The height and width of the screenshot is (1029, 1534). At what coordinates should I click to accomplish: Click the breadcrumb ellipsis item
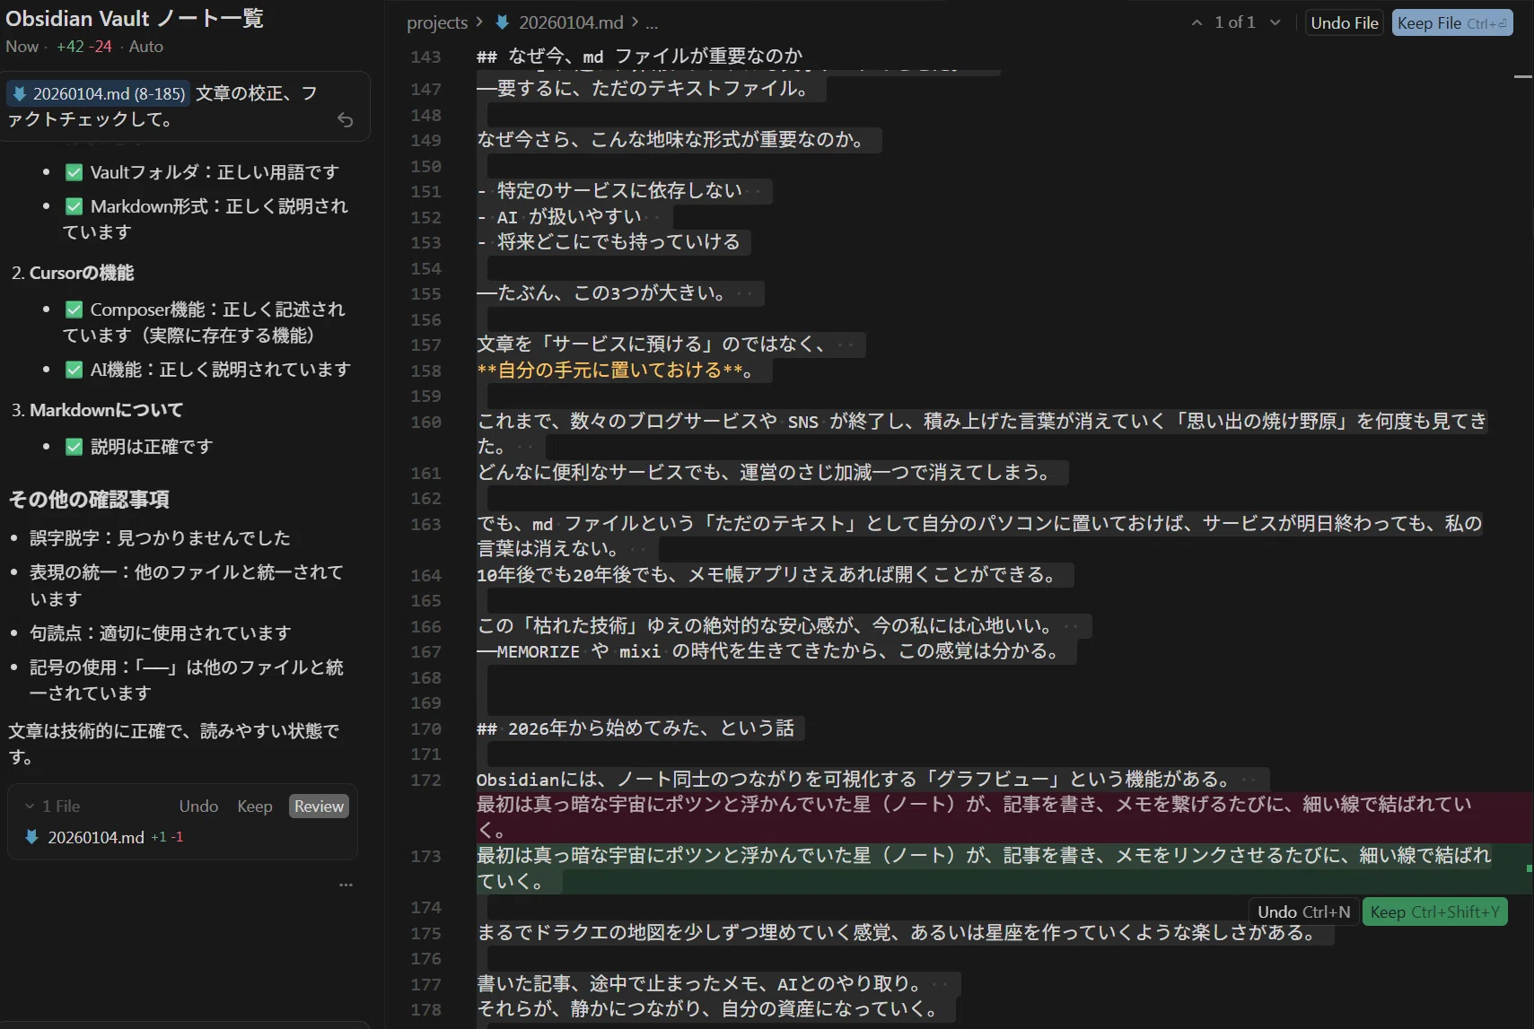pyautogui.click(x=652, y=23)
